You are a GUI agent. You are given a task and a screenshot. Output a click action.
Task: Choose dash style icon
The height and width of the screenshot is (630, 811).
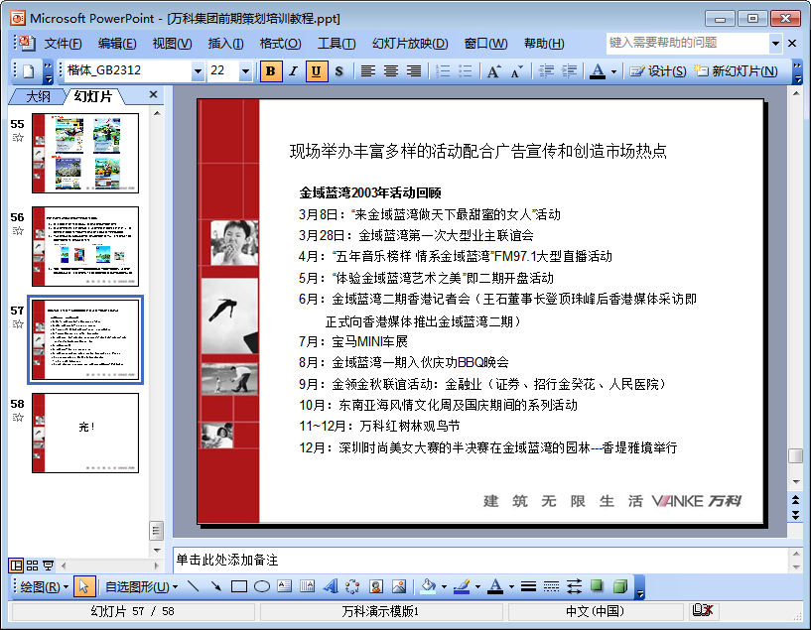551,586
